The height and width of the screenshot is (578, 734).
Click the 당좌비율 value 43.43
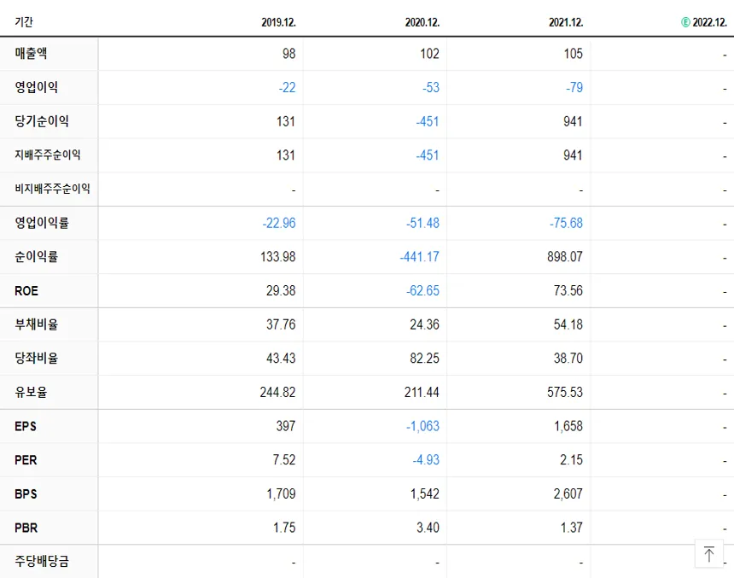pyautogui.click(x=281, y=359)
